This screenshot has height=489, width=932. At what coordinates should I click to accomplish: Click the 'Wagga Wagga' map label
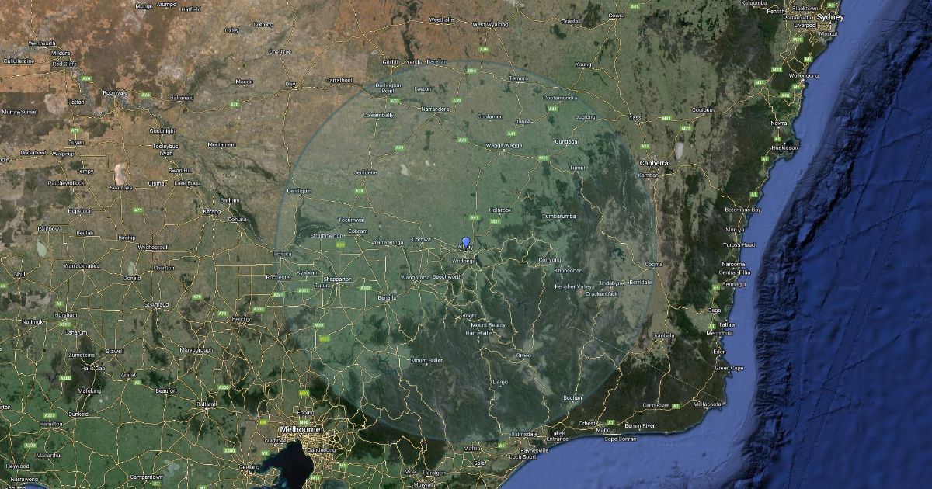tap(504, 145)
